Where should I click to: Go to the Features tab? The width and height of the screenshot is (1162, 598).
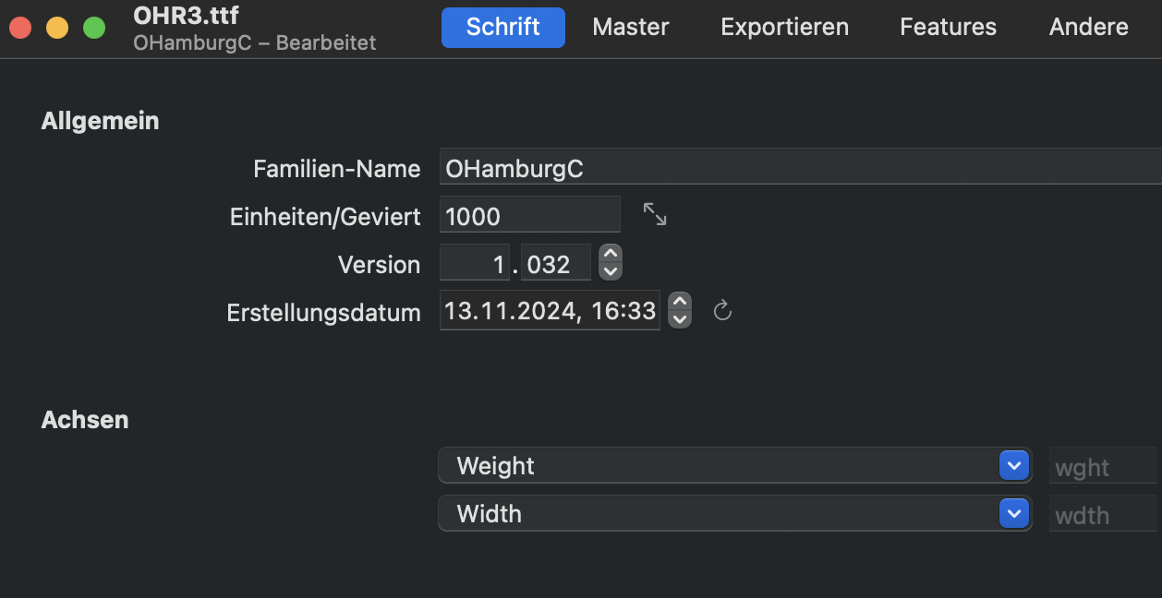pyautogui.click(x=948, y=27)
